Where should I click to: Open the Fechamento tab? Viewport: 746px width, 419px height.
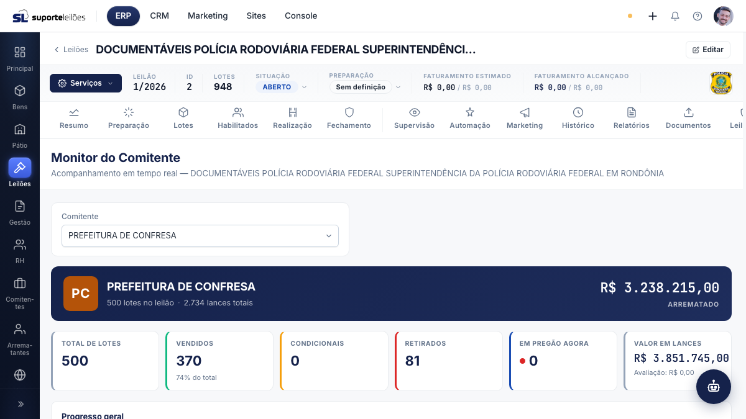349,119
